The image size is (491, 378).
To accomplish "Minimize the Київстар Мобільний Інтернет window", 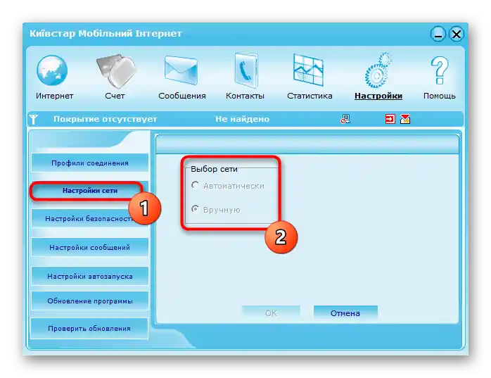I will tap(438, 34).
